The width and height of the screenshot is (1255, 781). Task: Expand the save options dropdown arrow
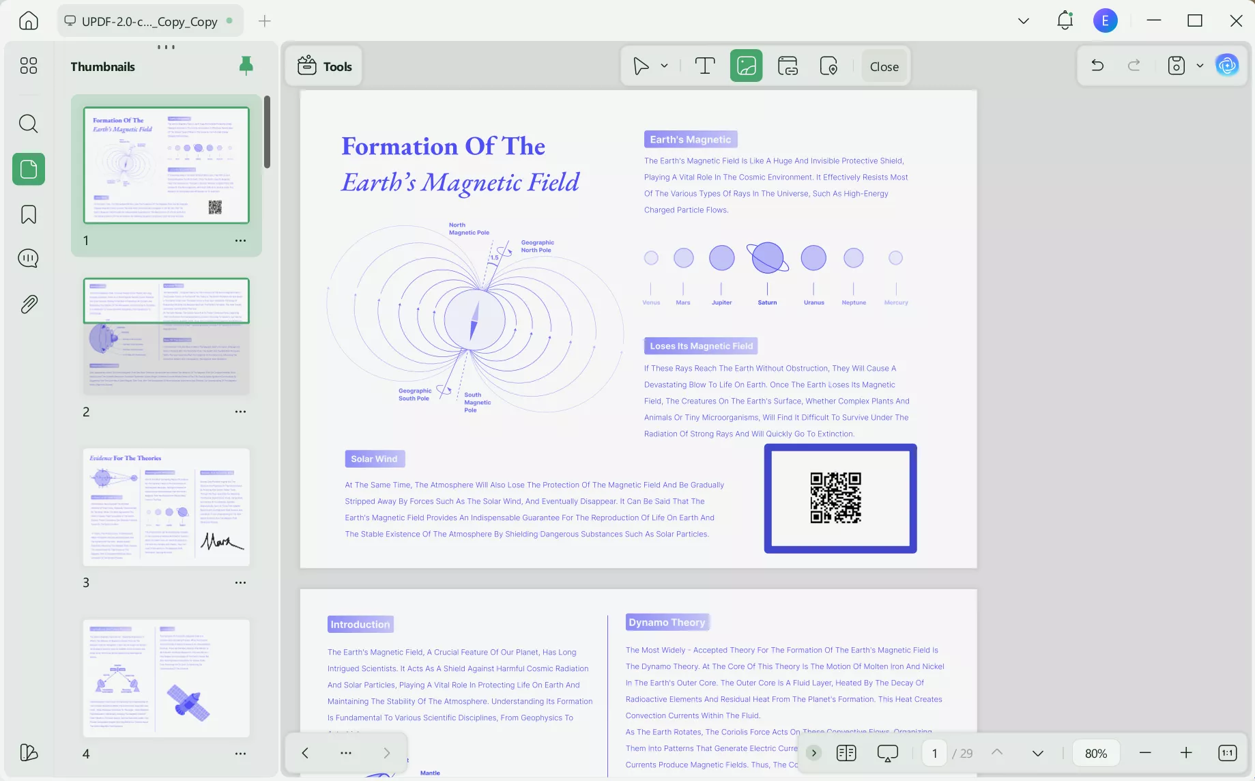(1200, 66)
